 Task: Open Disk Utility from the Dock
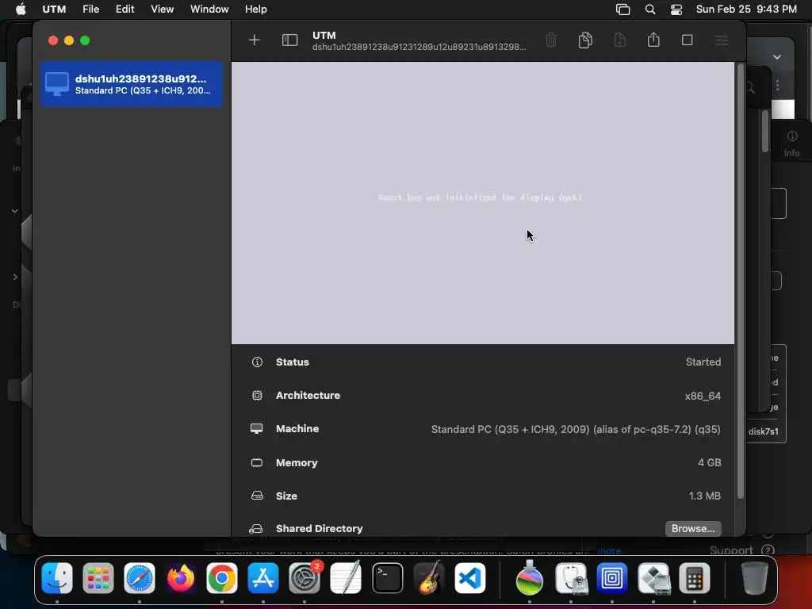coord(571,578)
